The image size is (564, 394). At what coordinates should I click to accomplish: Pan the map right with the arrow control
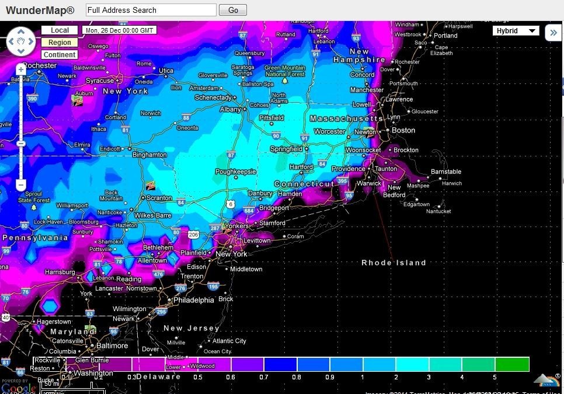pos(31,41)
